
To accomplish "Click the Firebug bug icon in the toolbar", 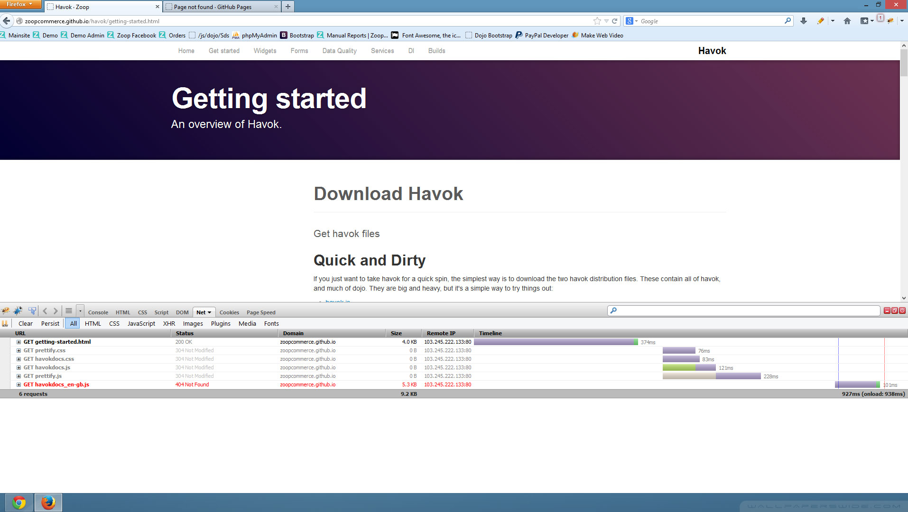I will tap(890, 21).
